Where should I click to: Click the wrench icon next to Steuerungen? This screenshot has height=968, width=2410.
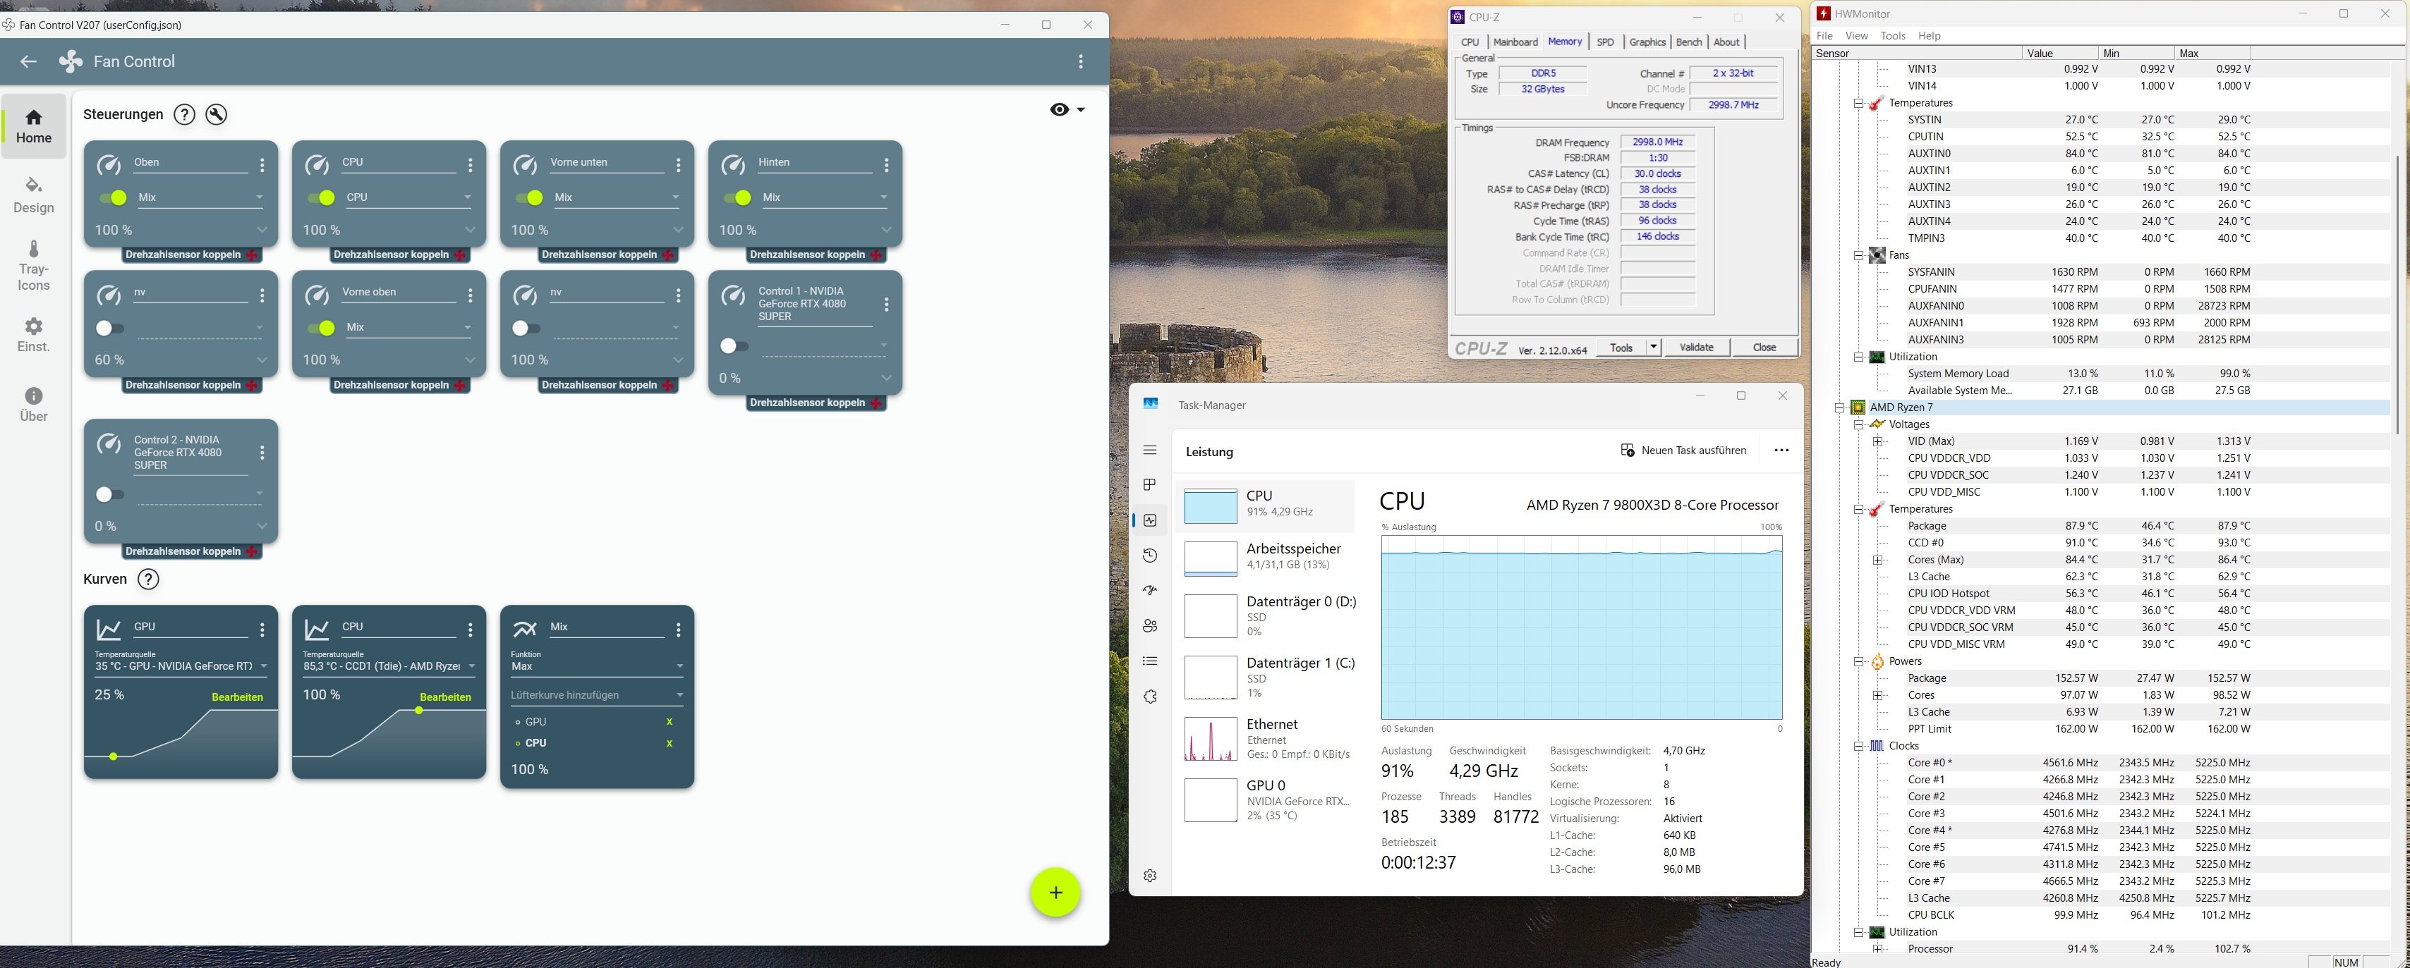click(216, 114)
